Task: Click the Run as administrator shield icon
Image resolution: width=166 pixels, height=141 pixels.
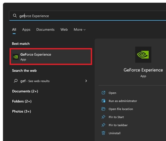Action: [103, 101]
